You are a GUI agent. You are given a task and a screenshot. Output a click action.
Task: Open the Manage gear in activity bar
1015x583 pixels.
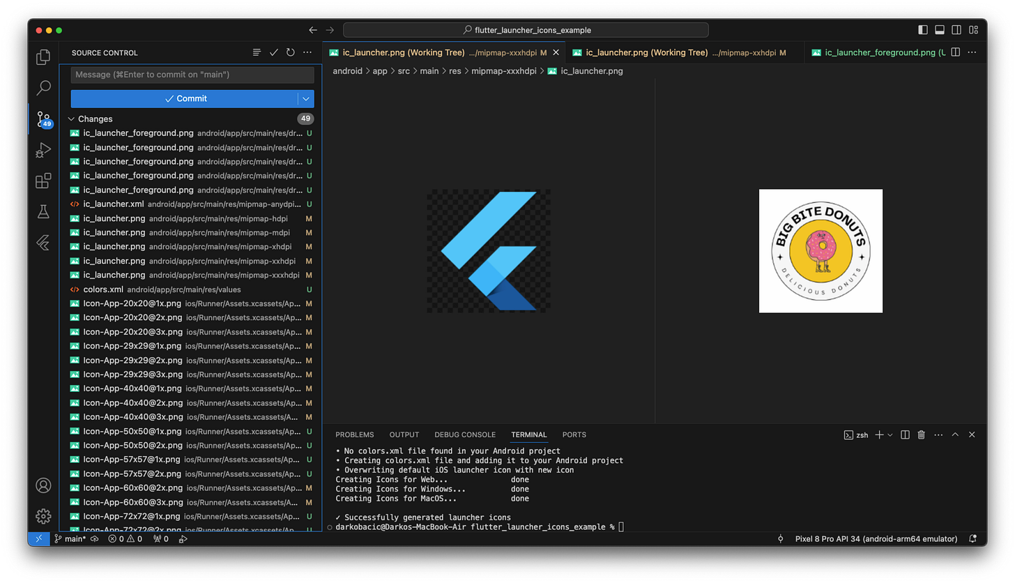click(43, 516)
